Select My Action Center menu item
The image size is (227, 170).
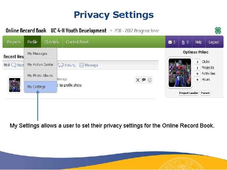point(40,65)
